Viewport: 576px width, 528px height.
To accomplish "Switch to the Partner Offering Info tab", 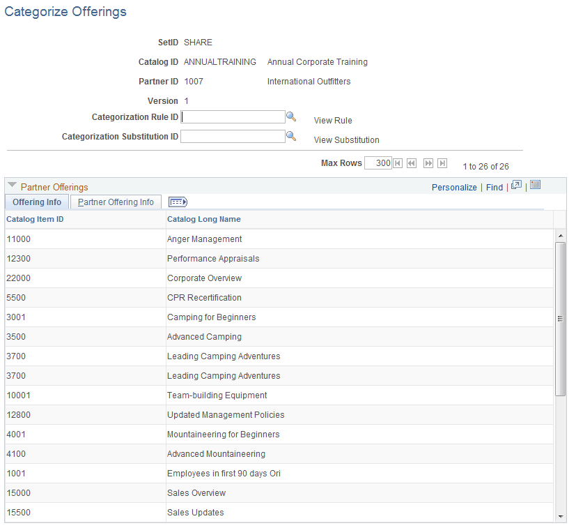I will click(x=116, y=202).
